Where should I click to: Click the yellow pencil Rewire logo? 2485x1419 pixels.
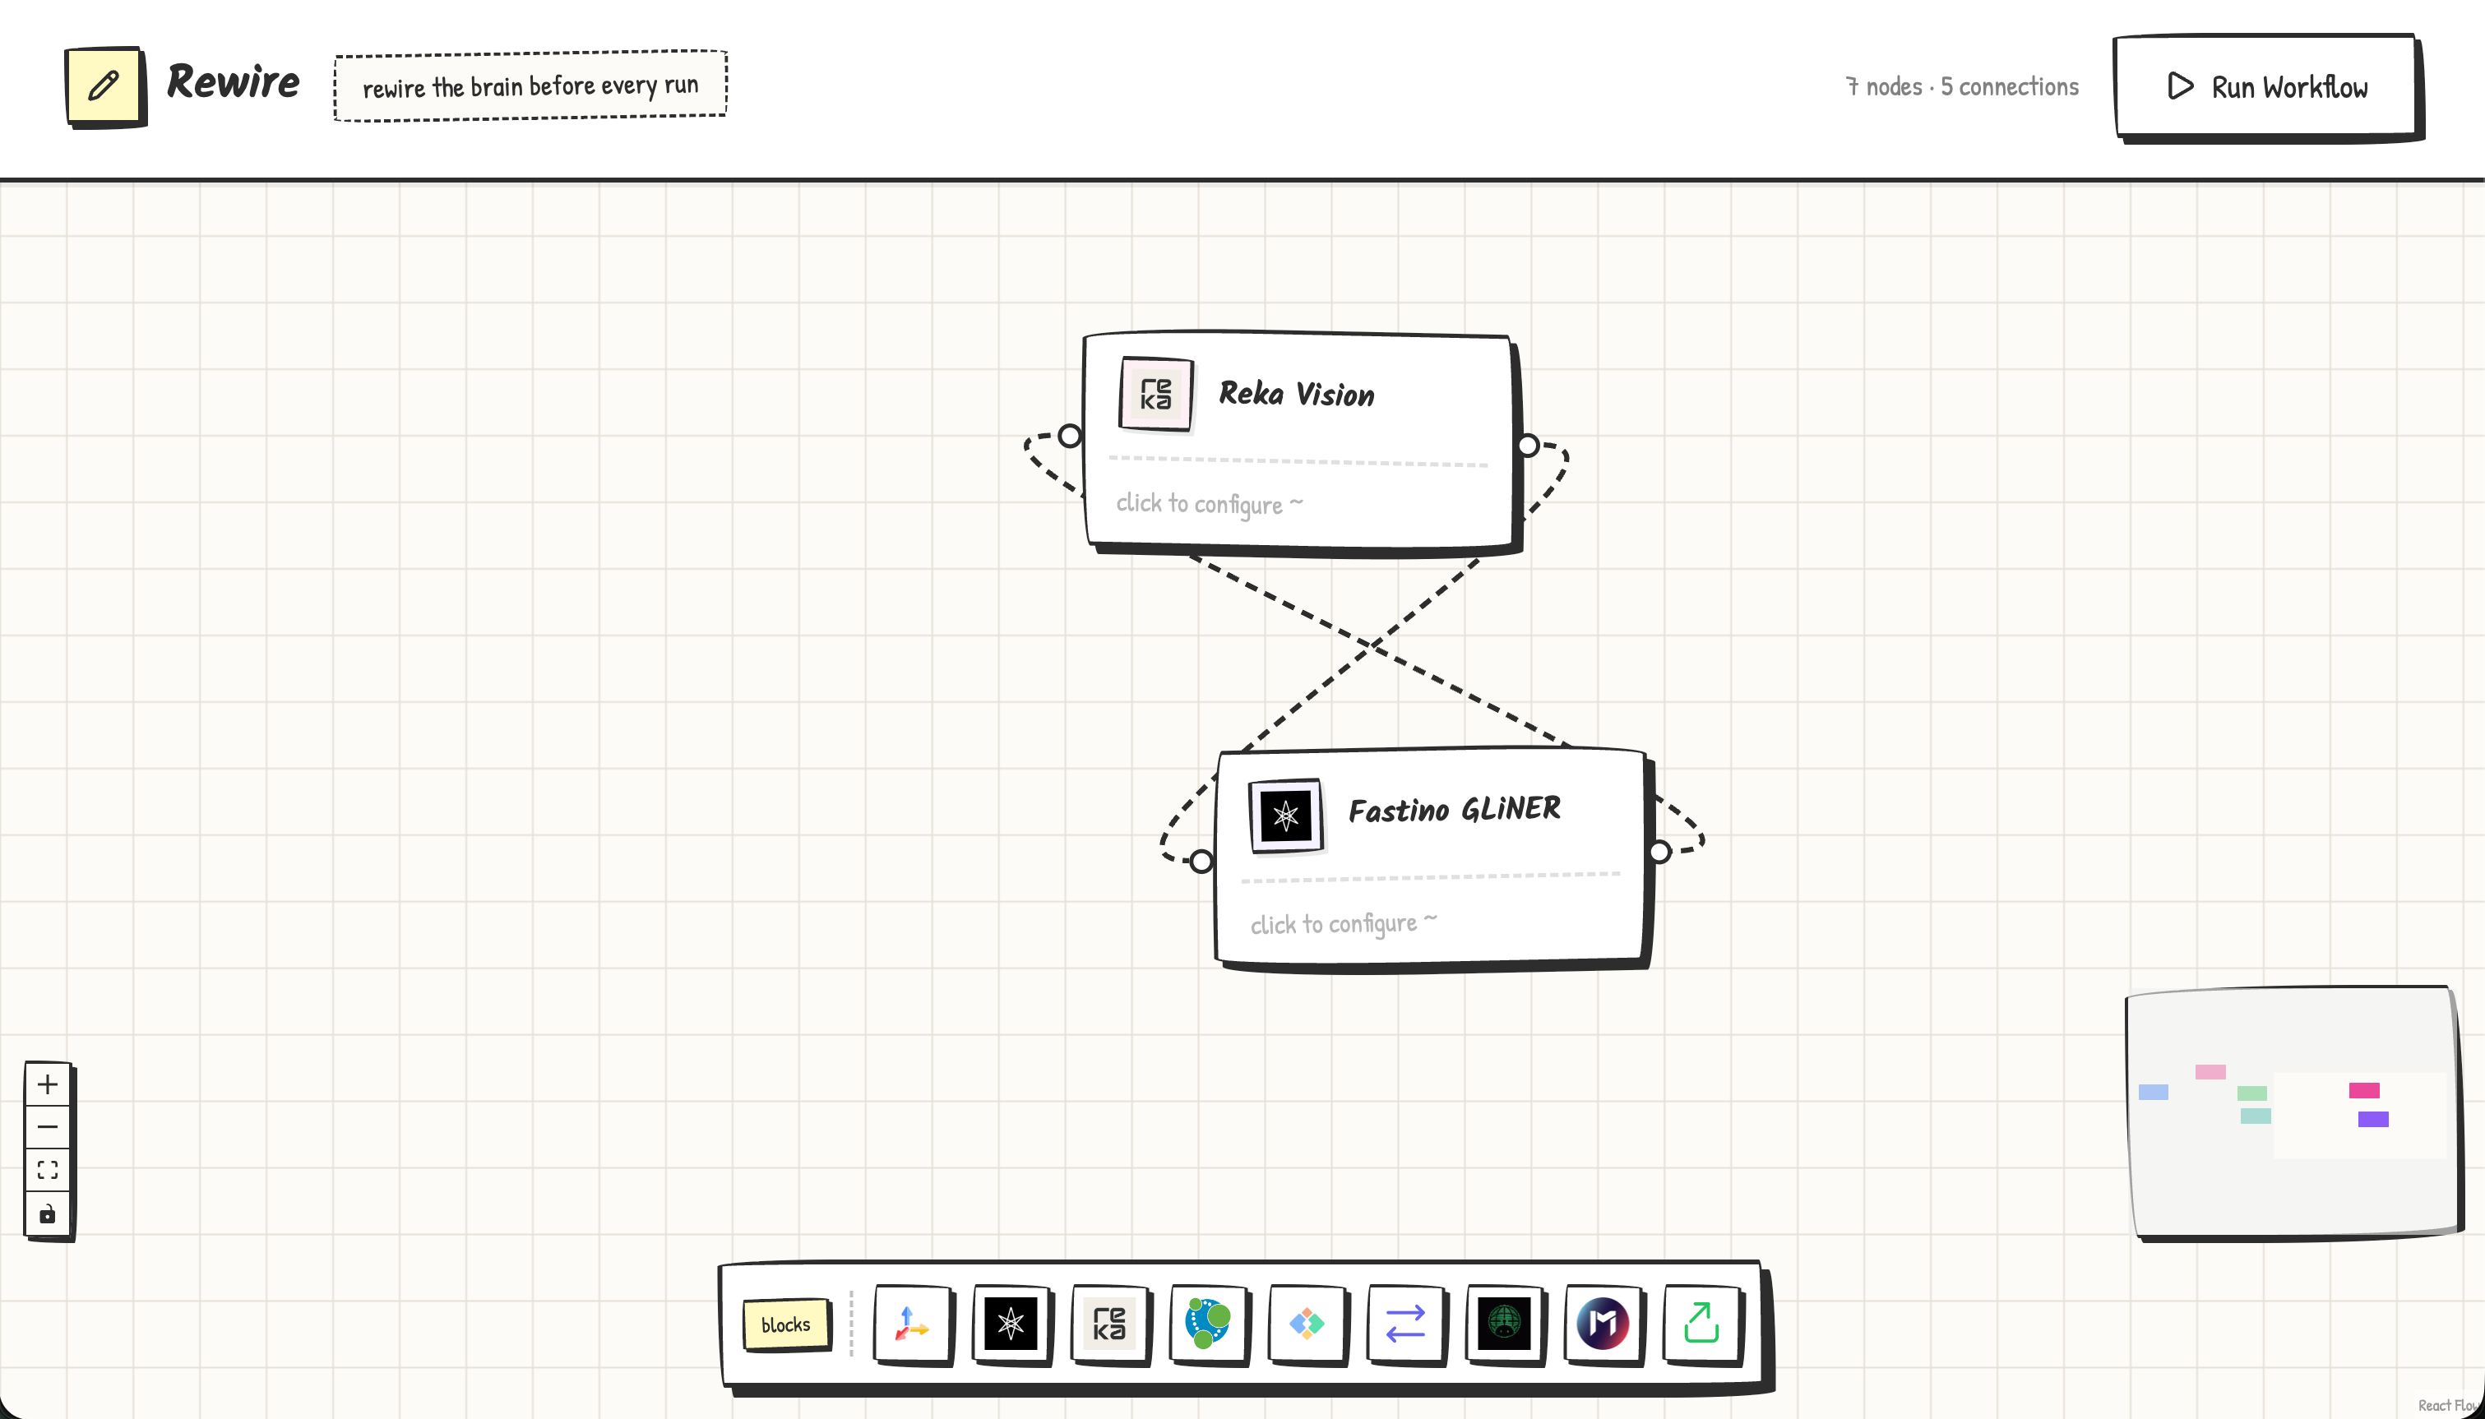(x=104, y=85)
